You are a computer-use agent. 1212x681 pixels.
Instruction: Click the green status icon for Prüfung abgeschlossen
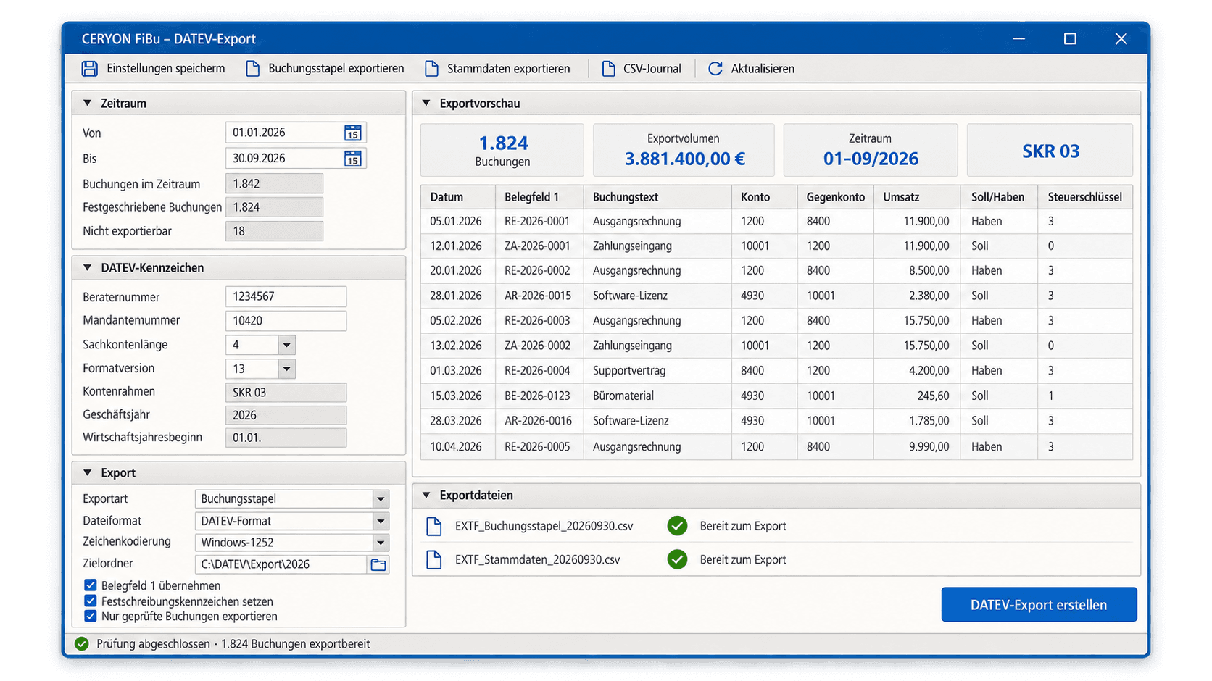click(82, 644)
